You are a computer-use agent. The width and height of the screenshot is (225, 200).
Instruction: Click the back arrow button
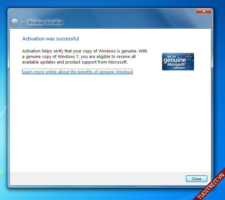14,22
